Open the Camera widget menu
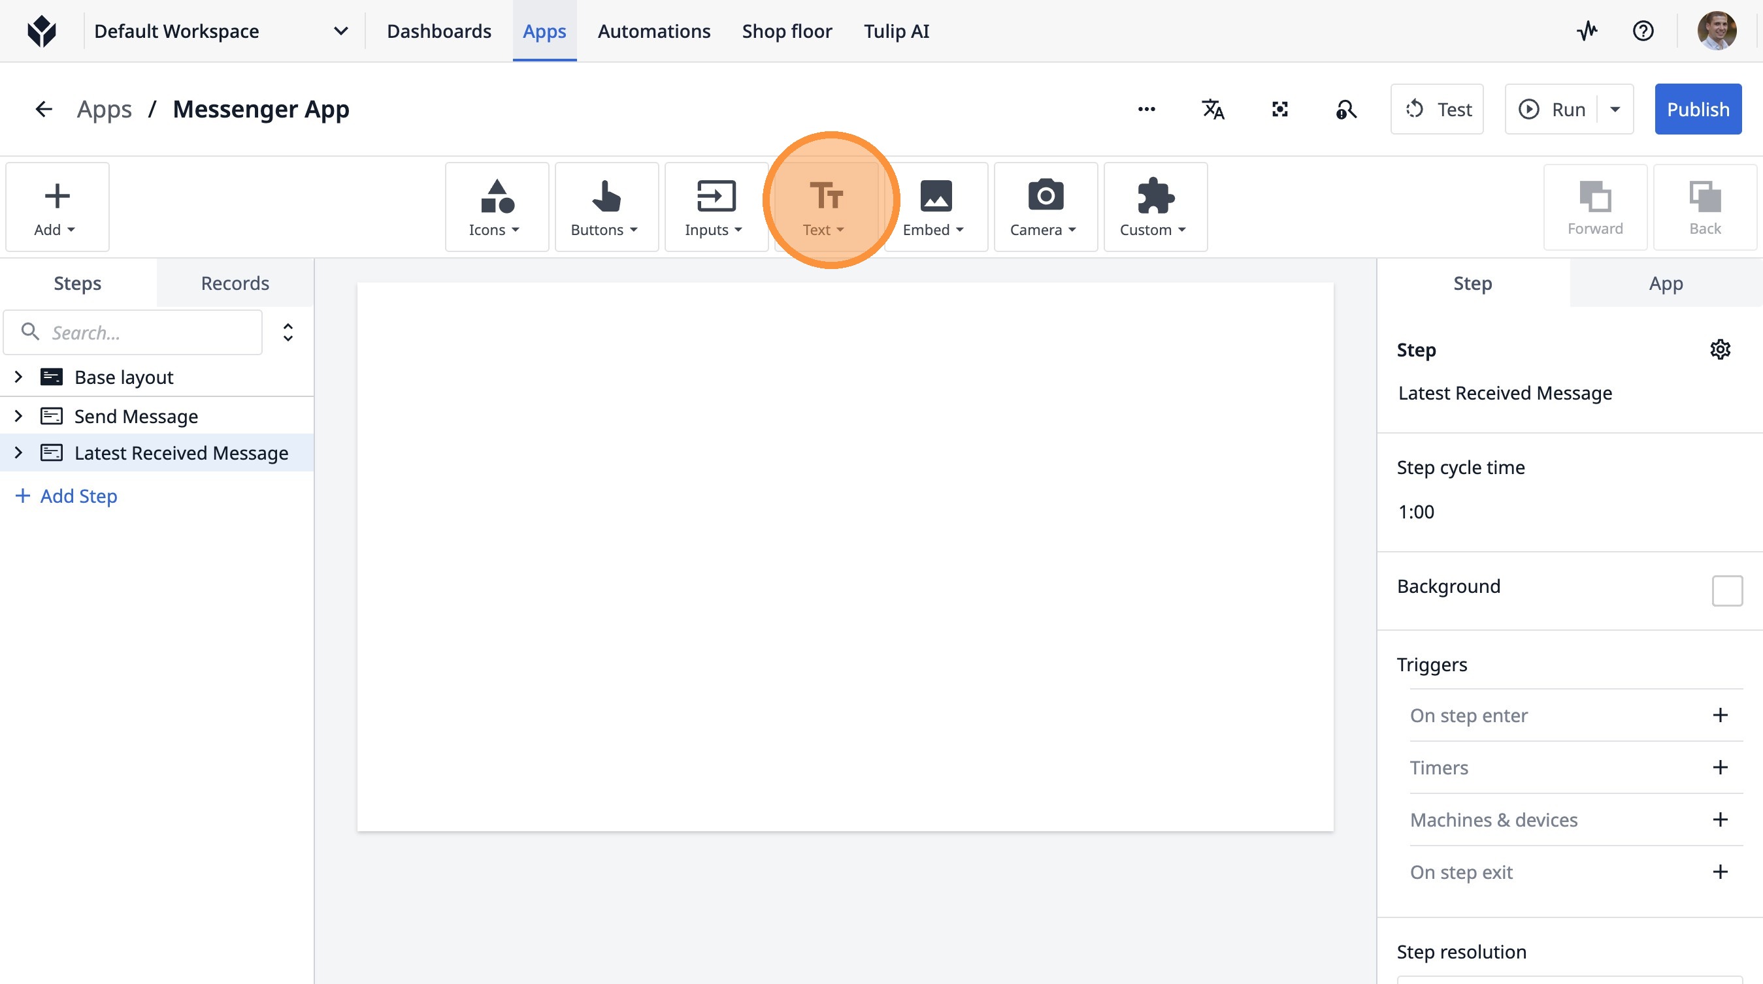Image resolution: width=1763 pixels, height=984 pixels. pos(1044,206)
